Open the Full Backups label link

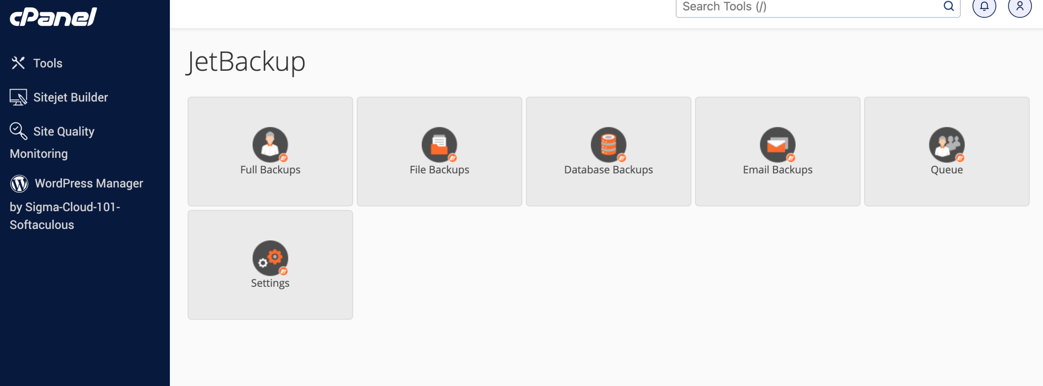point(270,170)
